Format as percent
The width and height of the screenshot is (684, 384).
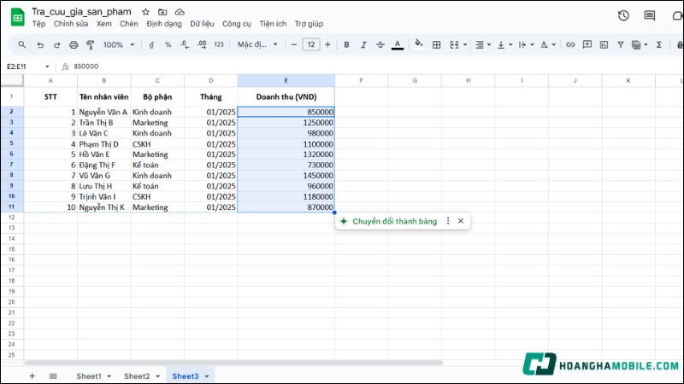(168, 44)
